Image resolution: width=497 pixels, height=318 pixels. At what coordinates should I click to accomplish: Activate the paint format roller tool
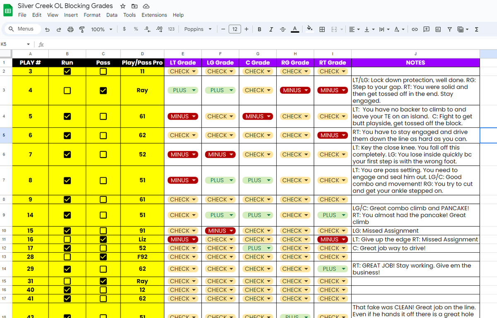pyautogui.click(x=82, y=29)
